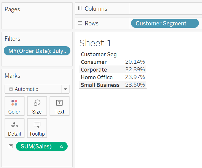This screenshot has width=202, height=168.
Task: Open the Text marks card
Action: [x=59, y=106]
